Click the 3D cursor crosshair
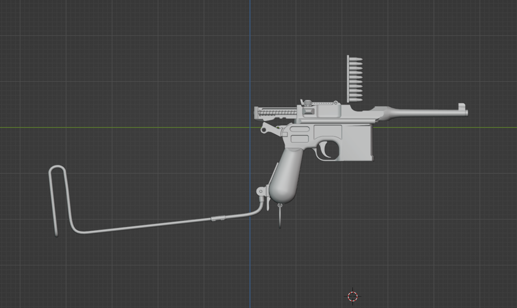The image size is (517, 308). (x=352, y=296)
